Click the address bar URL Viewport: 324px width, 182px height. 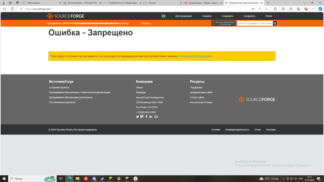(39, 9)
